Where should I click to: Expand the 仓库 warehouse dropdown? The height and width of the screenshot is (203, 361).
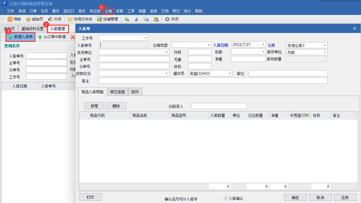(325, 45)
